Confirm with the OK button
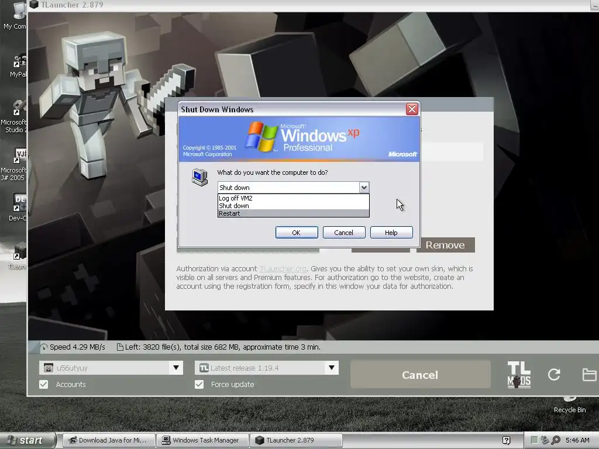The height and width of the screenshot is (449, 599). 297,233
